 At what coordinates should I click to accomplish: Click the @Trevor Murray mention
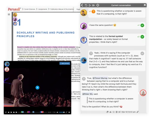coord(100,78)
